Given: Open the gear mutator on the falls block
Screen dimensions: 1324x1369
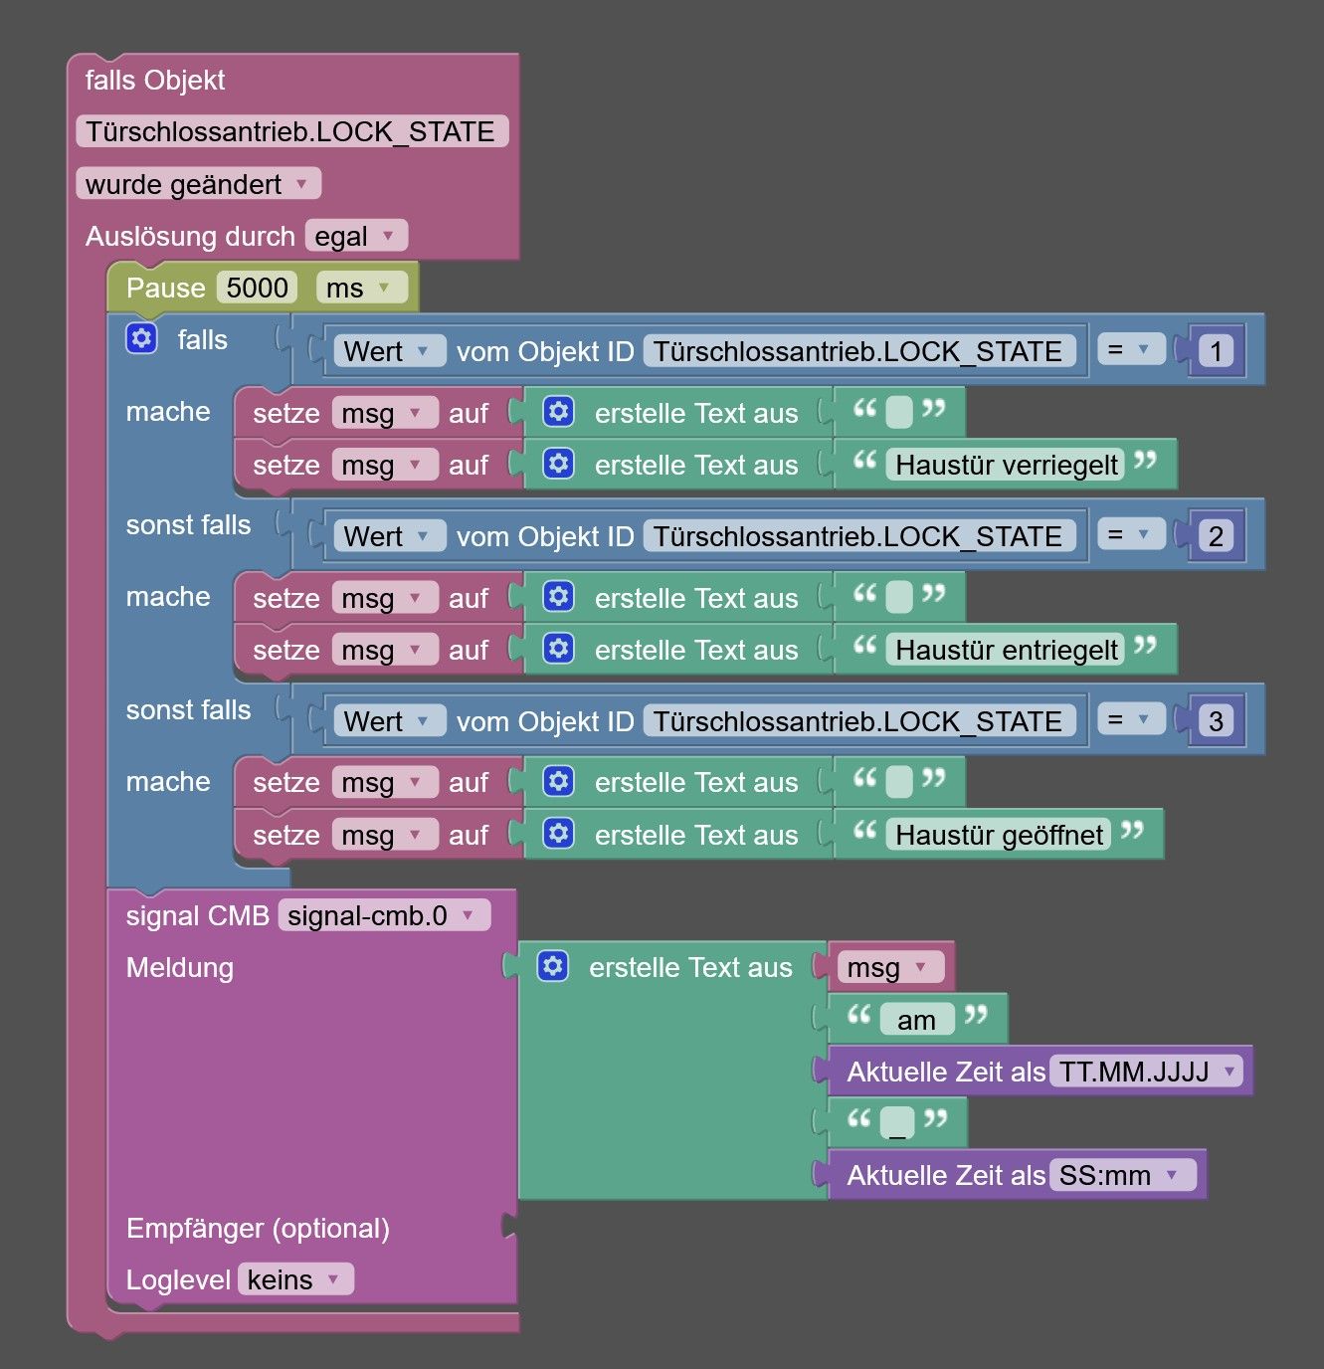Looking at the screenshot, I should 142,338.
